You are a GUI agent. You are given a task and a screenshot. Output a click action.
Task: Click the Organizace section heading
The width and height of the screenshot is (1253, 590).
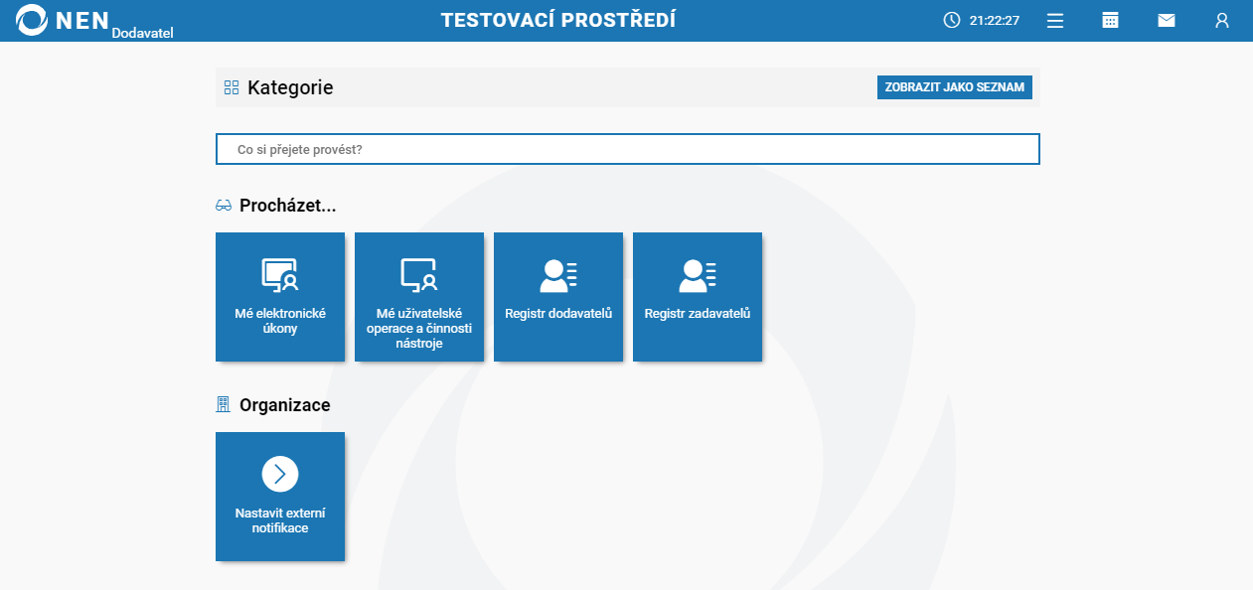tap(285, 405)
